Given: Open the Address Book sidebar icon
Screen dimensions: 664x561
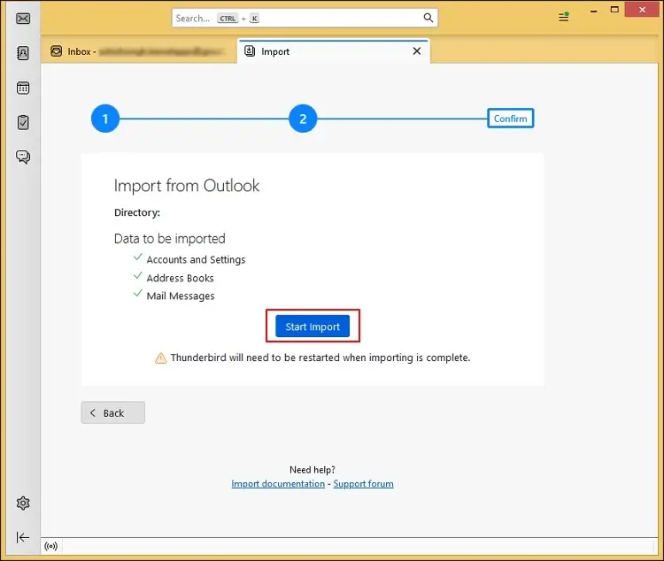Looking at the screenshot, I should tap(23, 53).
